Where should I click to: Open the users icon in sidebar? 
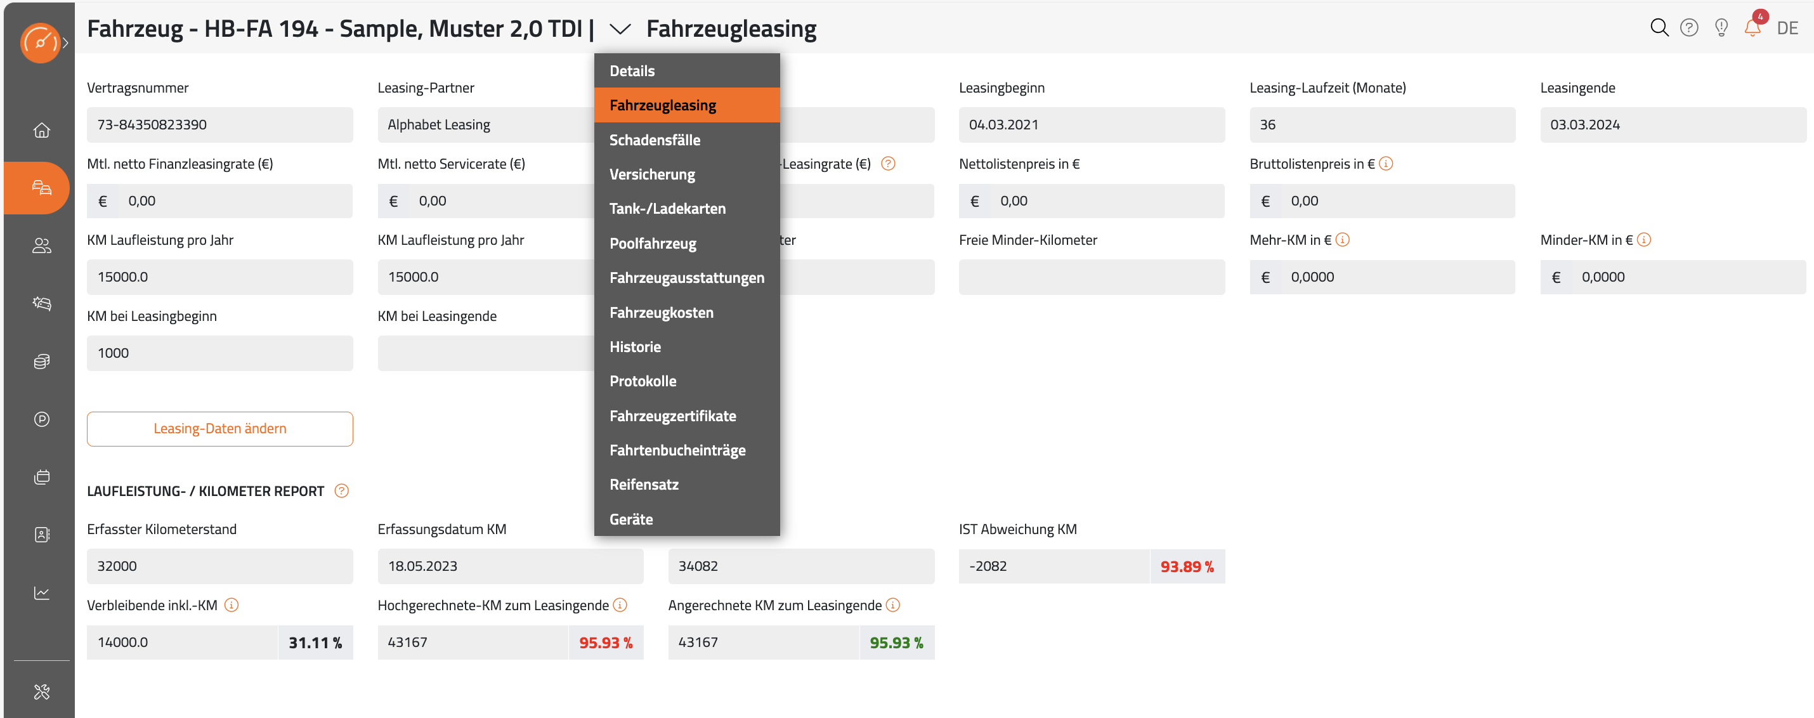pyautogui.click(x=42, y=245)
